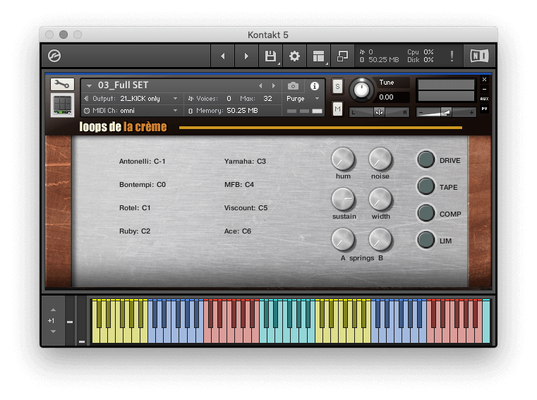Click the Tune value 0.00 field

[393, 97]
